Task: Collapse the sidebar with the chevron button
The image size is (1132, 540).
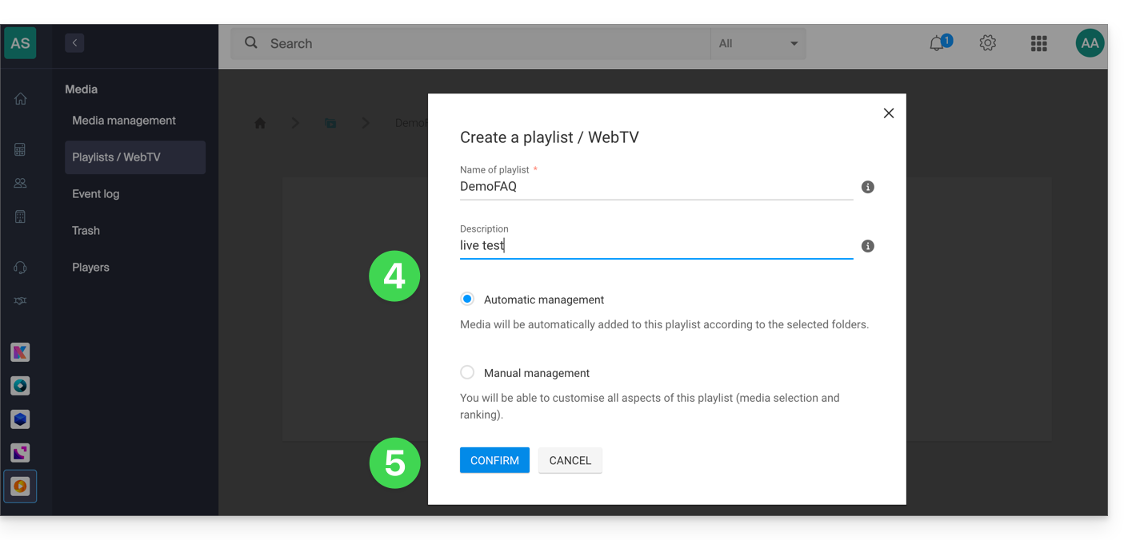Action: pyautogui.click(x=74, y=43)
